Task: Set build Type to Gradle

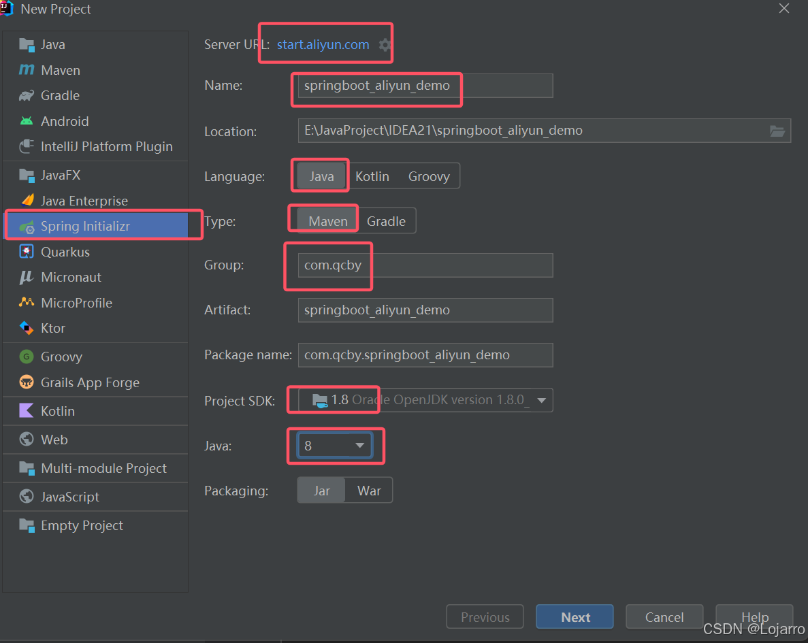Action: coord(386,221)
